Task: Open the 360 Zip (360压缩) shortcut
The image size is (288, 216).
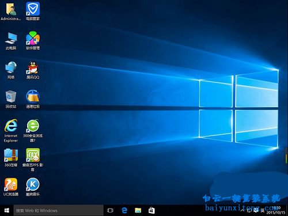Action: click(11, 157)
